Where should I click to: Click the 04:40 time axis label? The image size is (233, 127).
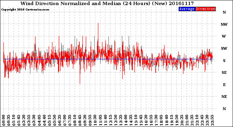coord(44,120)
